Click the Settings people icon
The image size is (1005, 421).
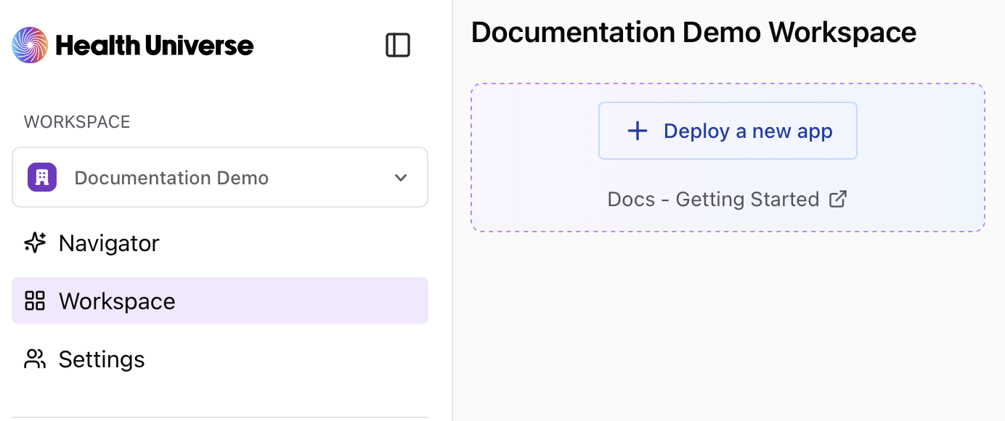click(35, 359)
